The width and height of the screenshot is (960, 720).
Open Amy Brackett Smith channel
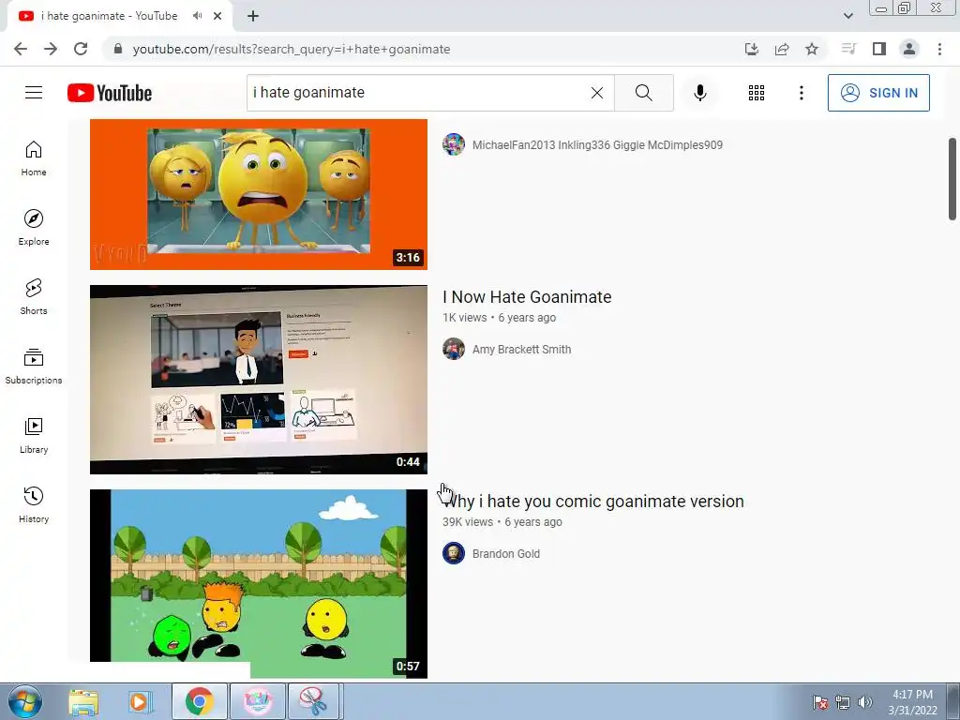click(521, 350)
